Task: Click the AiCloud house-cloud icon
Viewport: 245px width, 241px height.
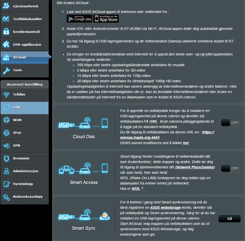Action: click(6, 57)
